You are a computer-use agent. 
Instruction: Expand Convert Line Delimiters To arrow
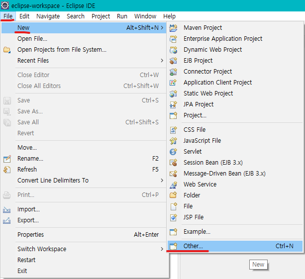point(162,181)
